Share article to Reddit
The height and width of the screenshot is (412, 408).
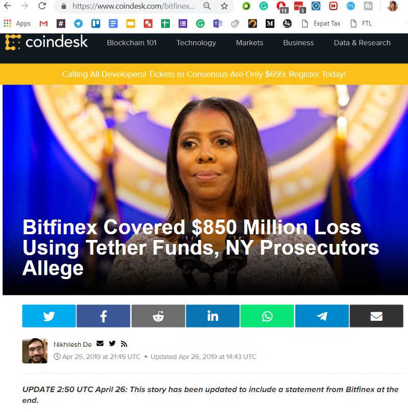coord(158,316)
